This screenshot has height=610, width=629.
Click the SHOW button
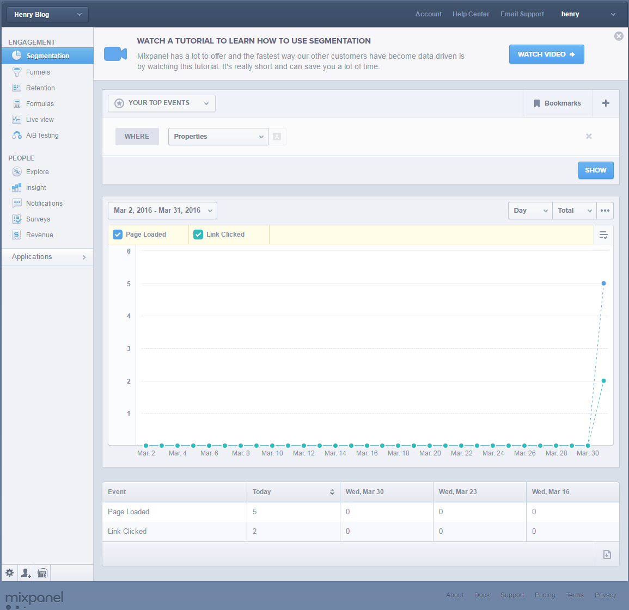click(x=596, y=170)
